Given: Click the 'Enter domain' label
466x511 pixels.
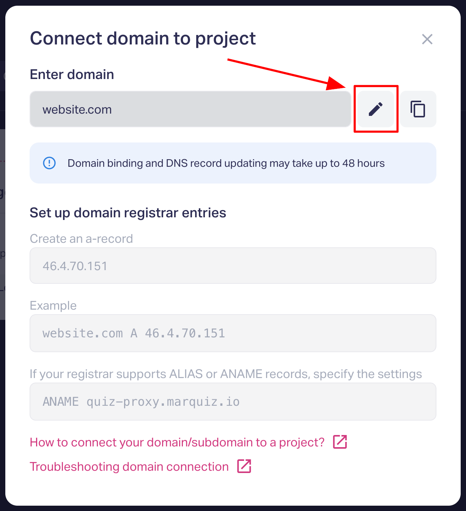Looking at the screenshot, I should (72, 74).
